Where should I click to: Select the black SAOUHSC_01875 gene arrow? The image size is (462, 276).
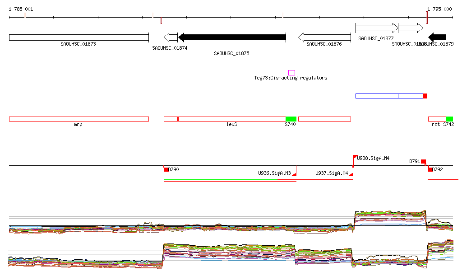pyautogui.click(x=232, y=37)
